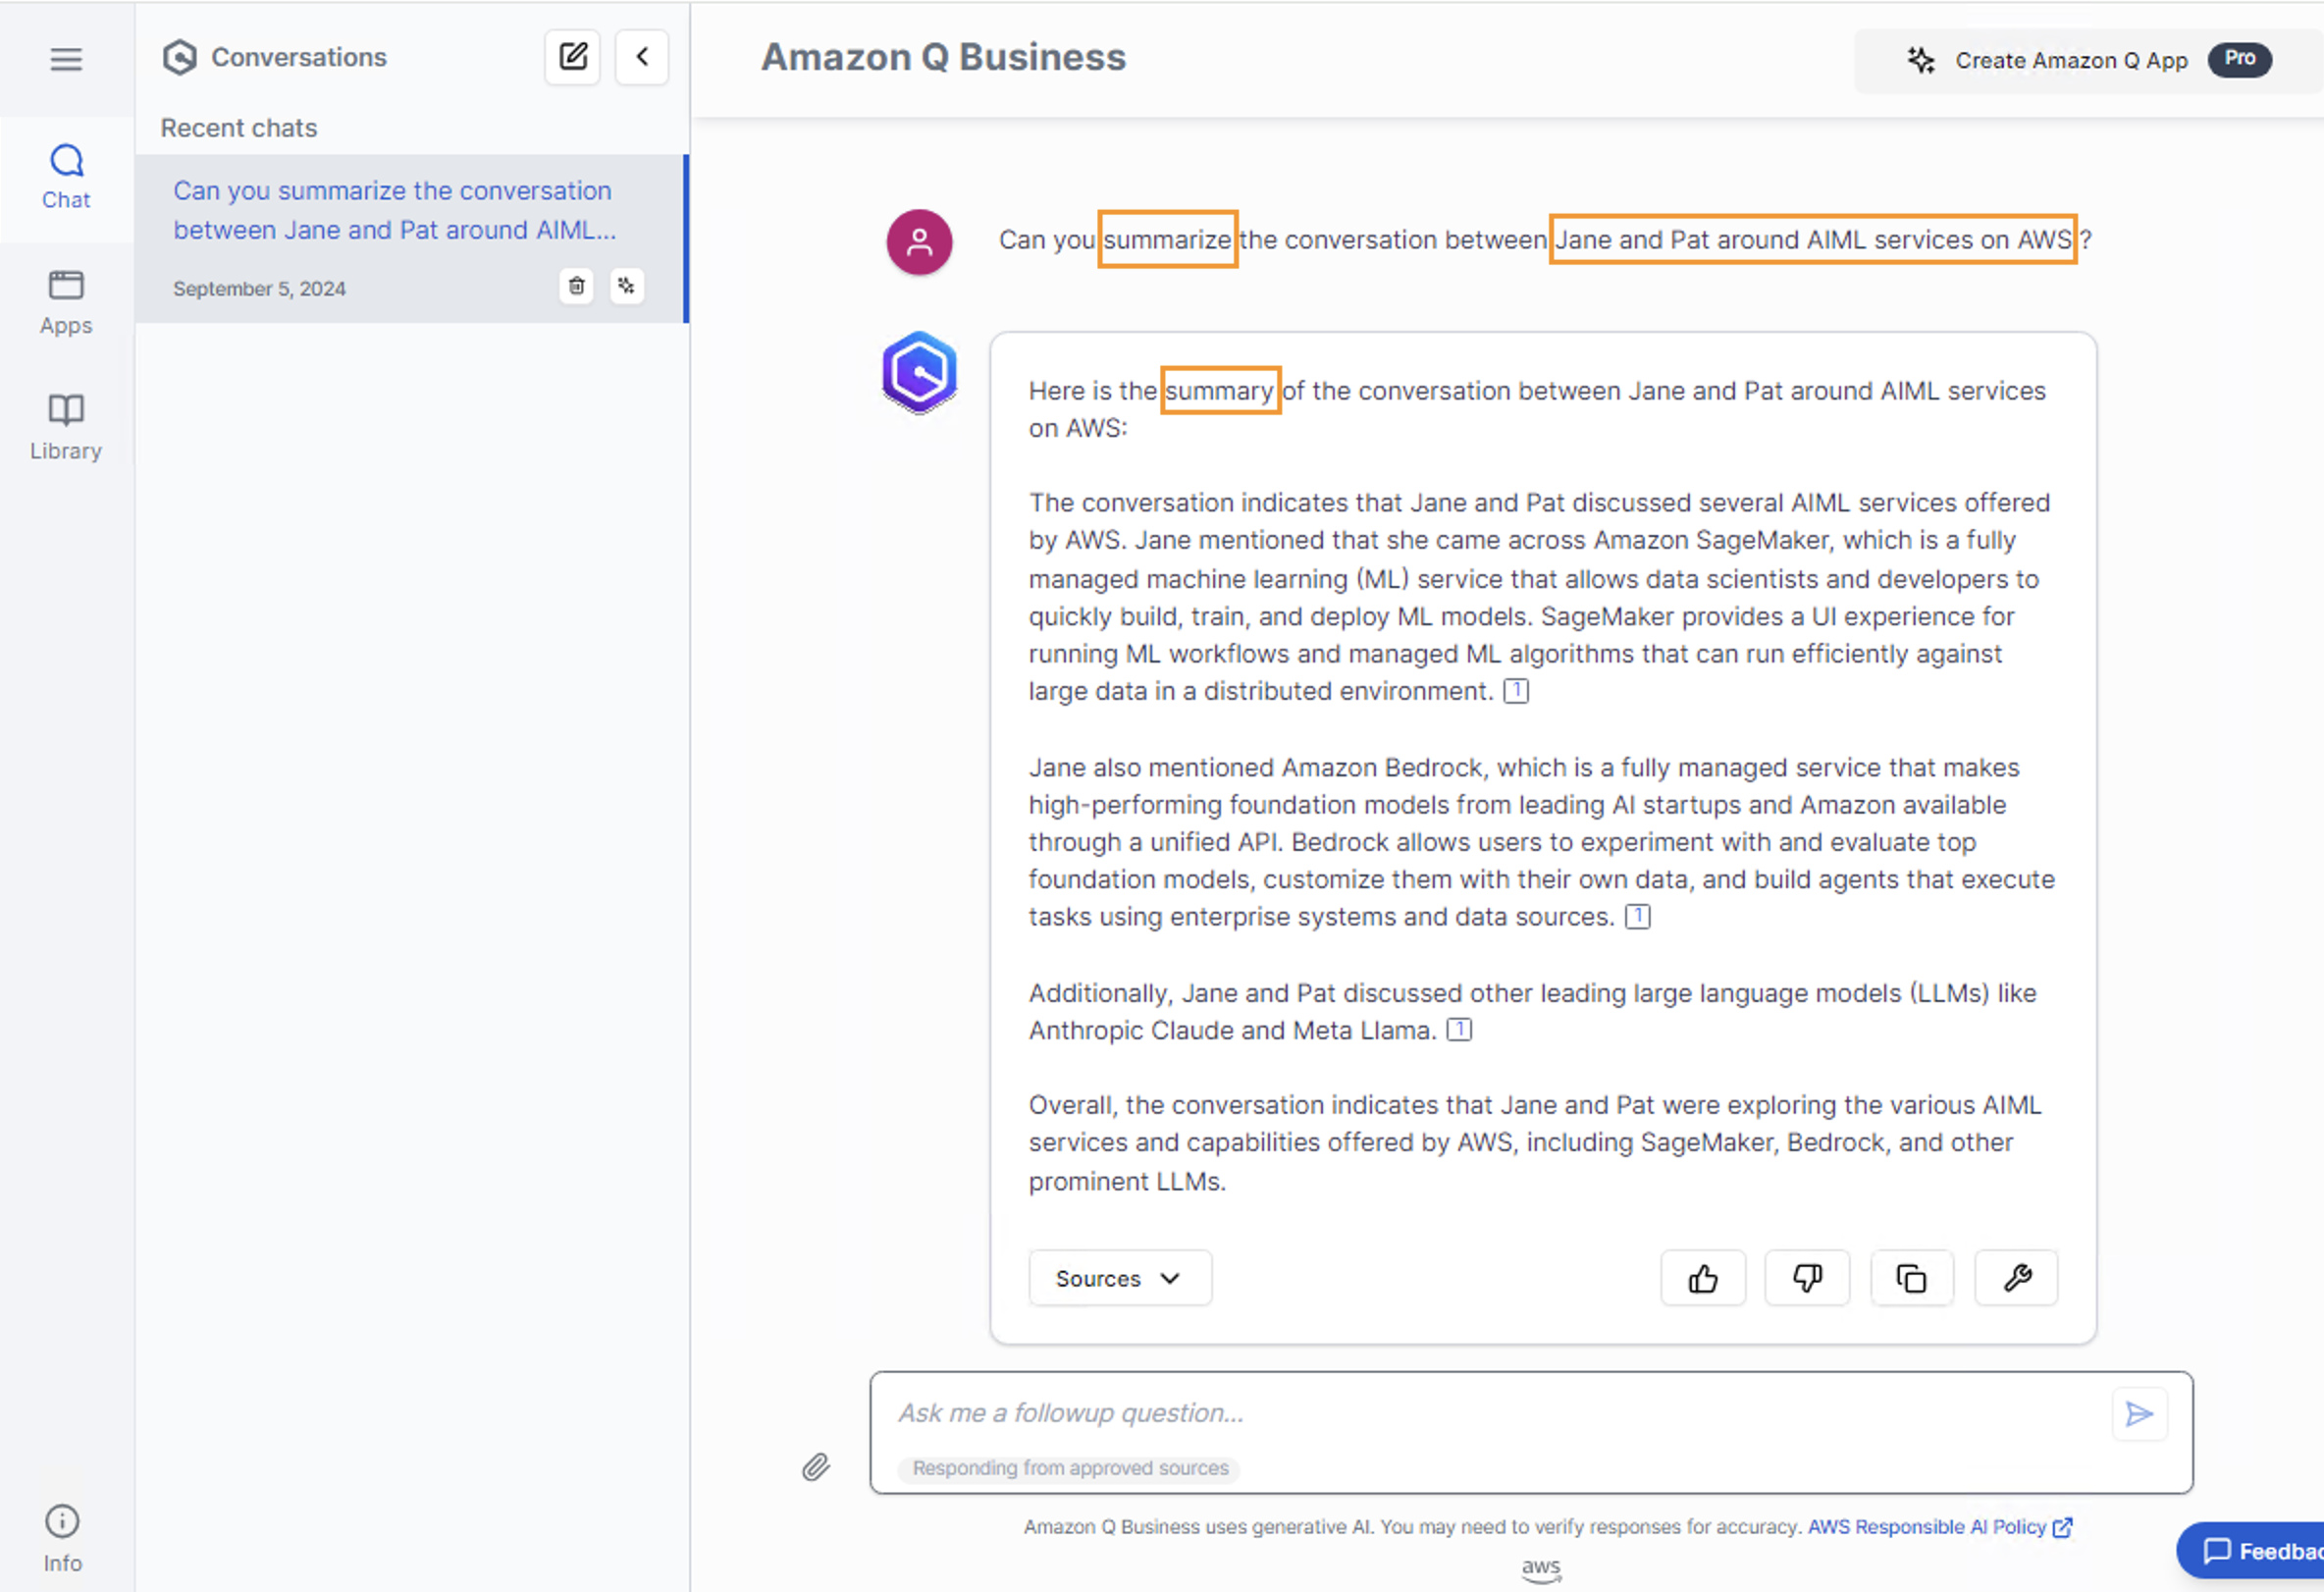Open the SageMaker paragraph citation marker
2324x1592 pixels.
coord(1516,691)
